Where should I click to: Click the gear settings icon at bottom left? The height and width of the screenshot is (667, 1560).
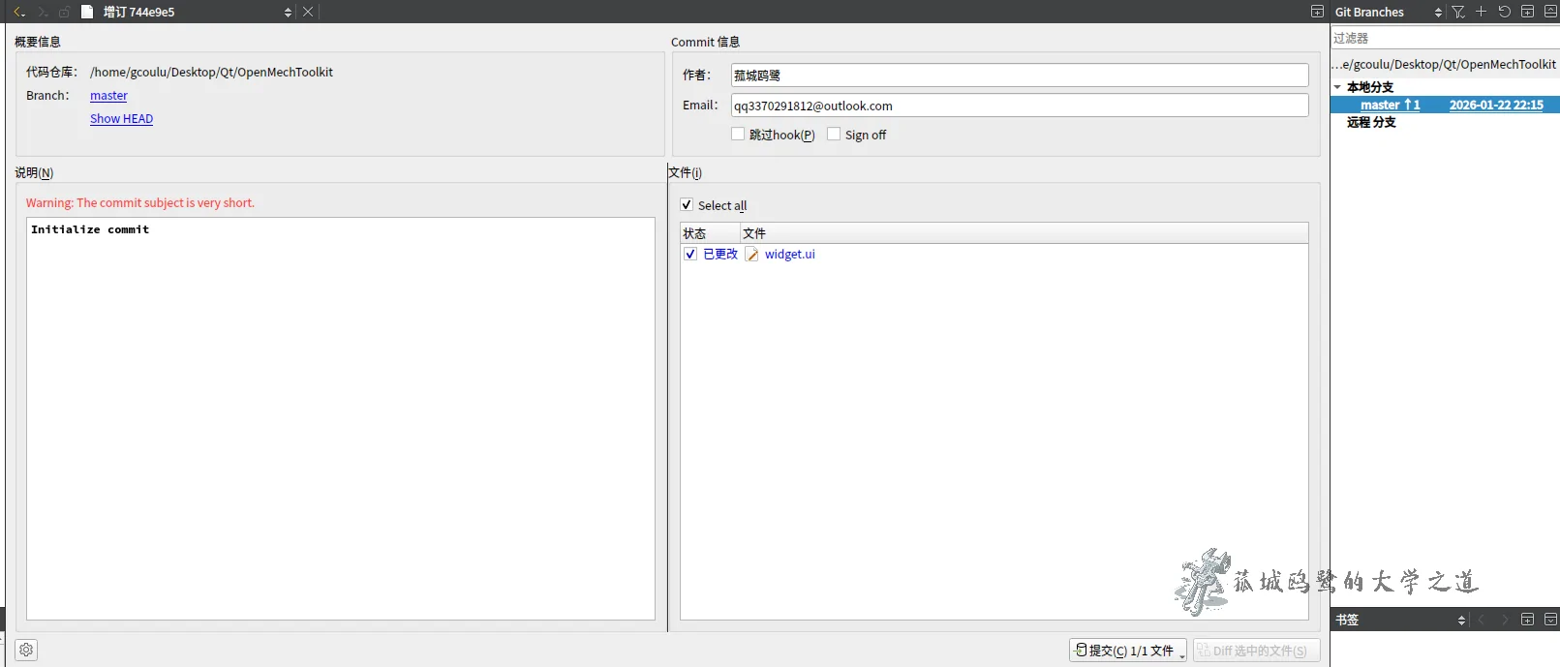pyautogui.click(x=26, y=650)
